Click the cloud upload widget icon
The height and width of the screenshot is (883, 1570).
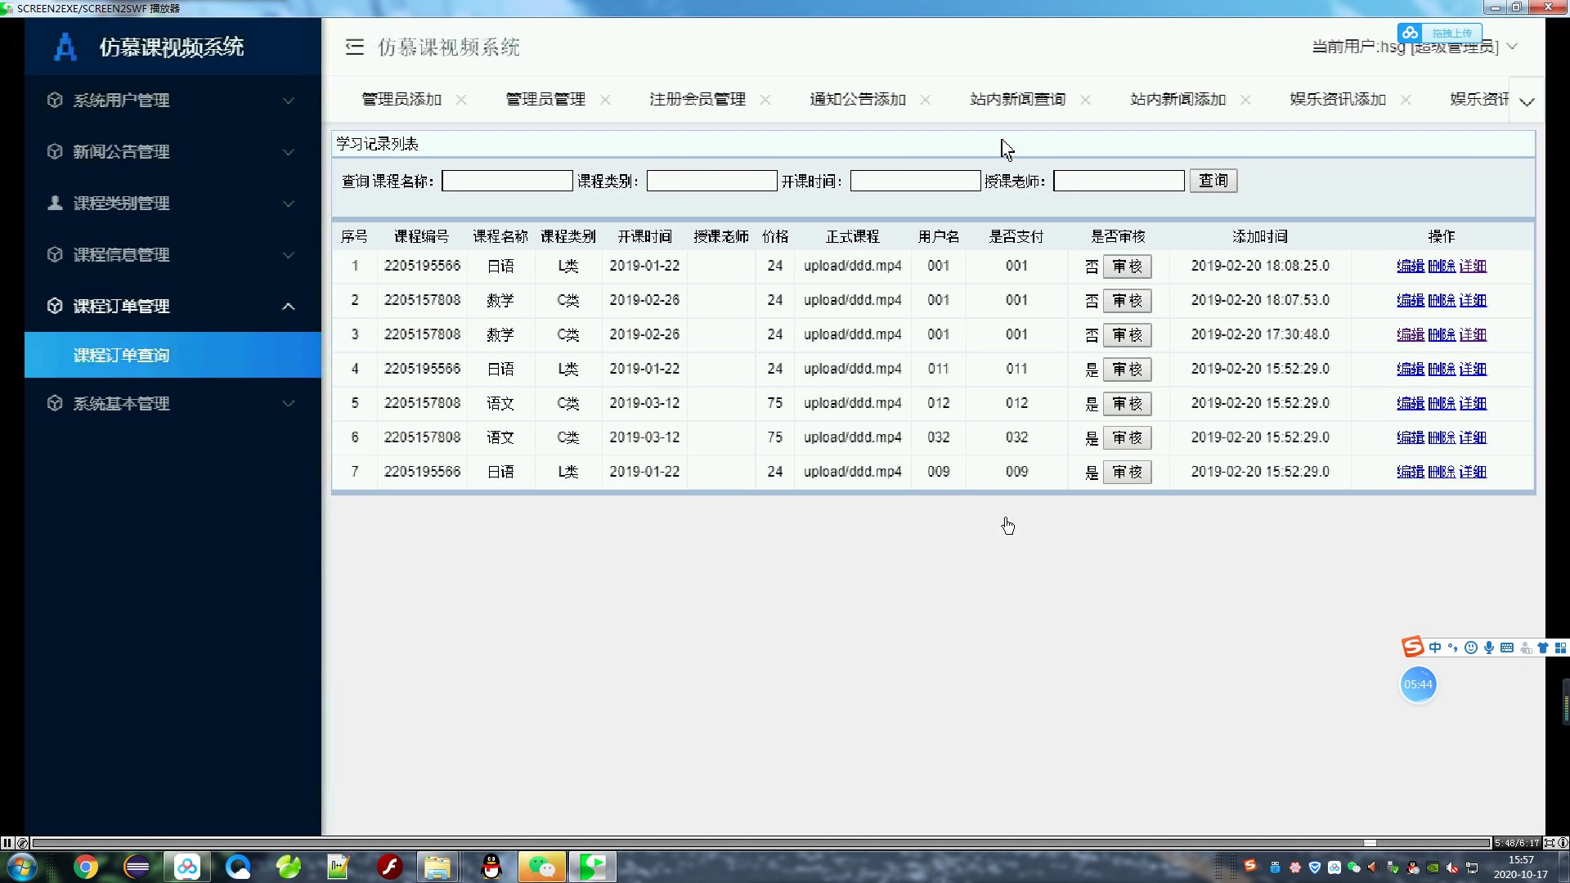coord(1410,33)
